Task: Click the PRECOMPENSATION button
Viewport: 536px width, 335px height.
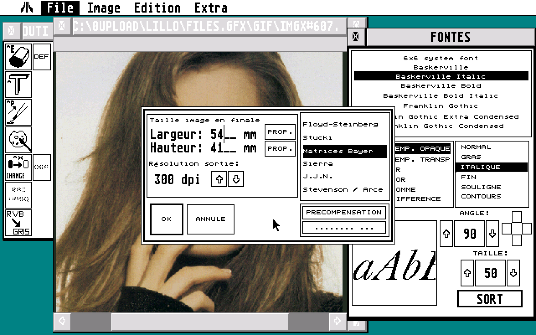Action: coord(344,212)
